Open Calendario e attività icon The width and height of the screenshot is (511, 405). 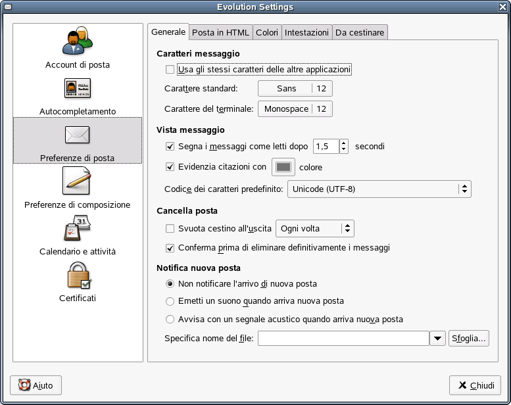coord(78,227)
